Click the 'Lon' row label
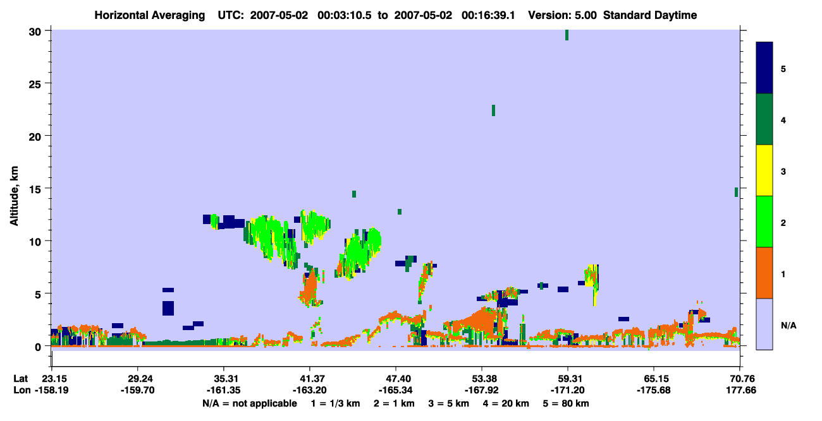 pos(21,391)
